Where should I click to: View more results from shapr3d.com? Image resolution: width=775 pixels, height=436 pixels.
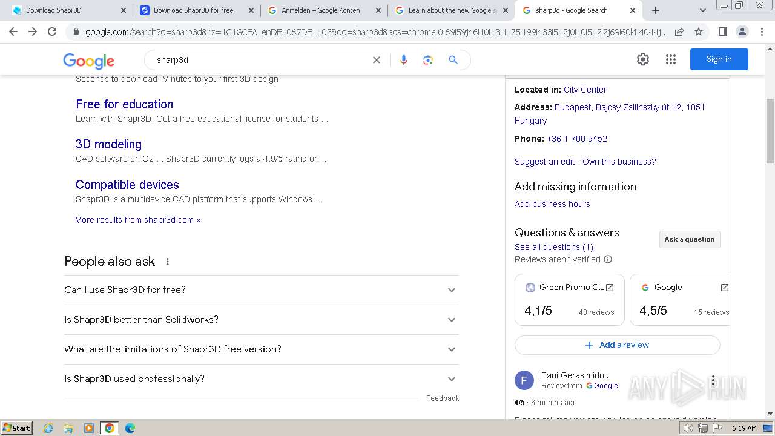coord(137,220)
